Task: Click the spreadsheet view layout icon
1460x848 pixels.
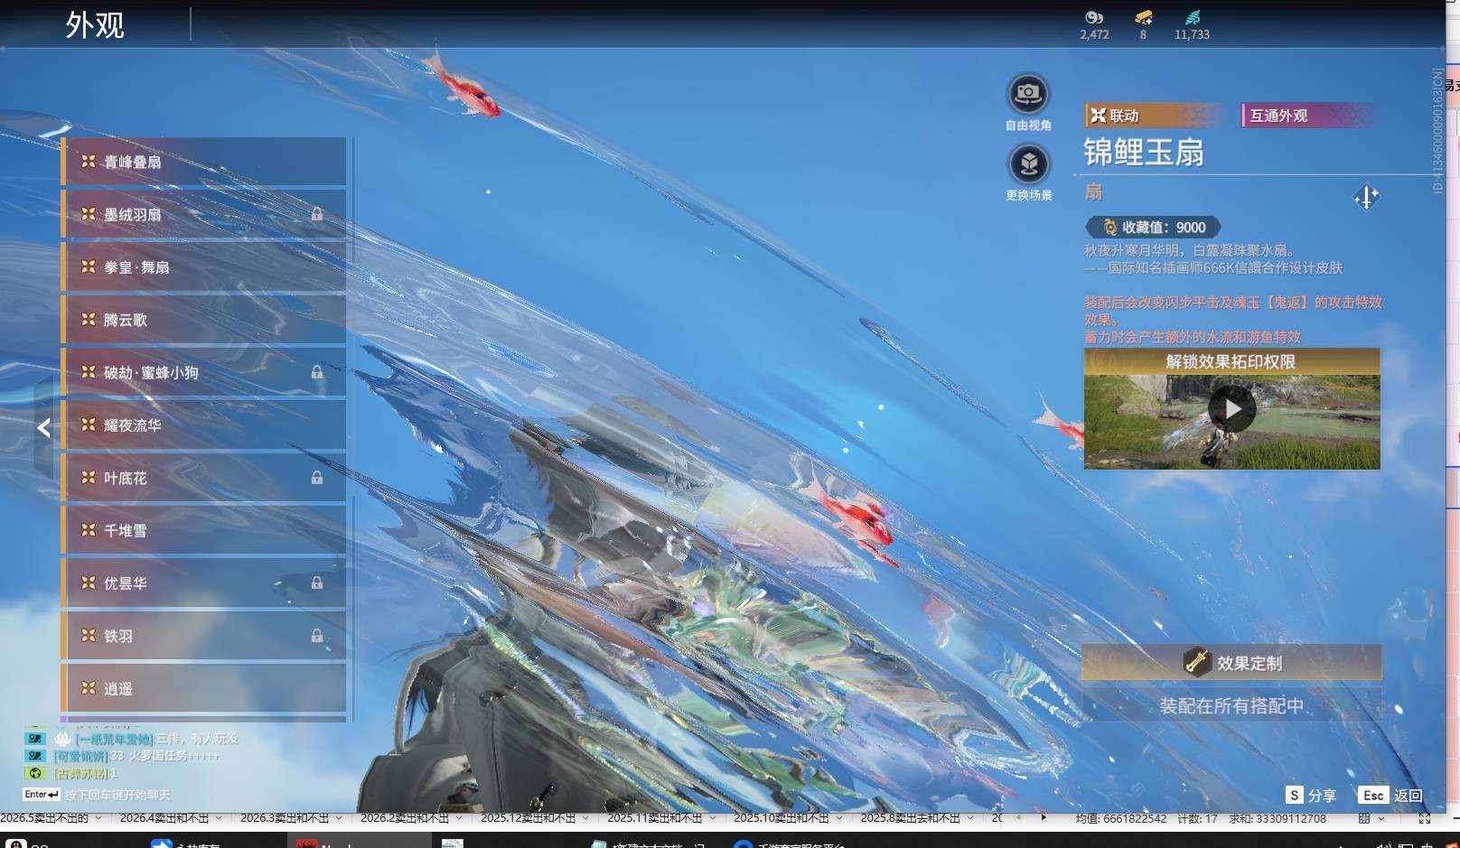Action: click(x=1364, y=818)
